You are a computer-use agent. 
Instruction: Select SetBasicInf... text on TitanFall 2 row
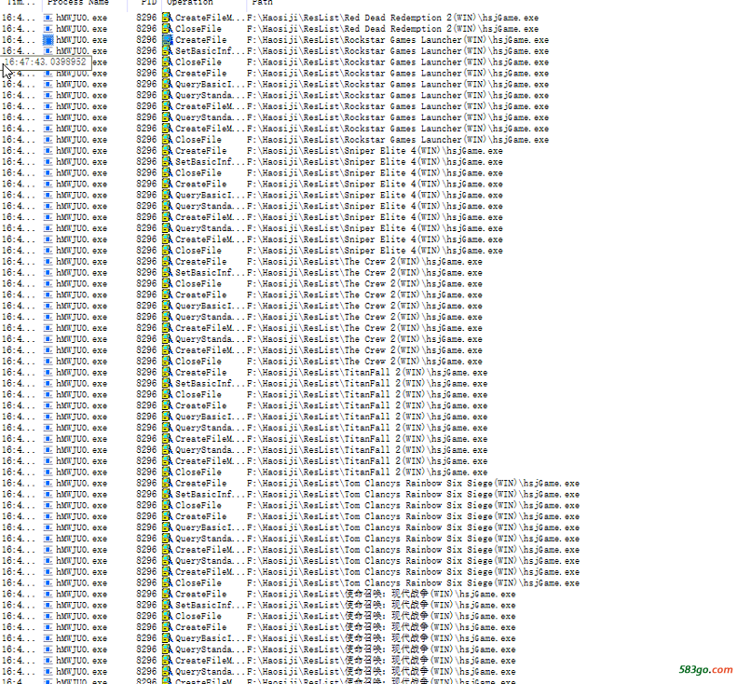pyautogui.click(x=210, y=384)
